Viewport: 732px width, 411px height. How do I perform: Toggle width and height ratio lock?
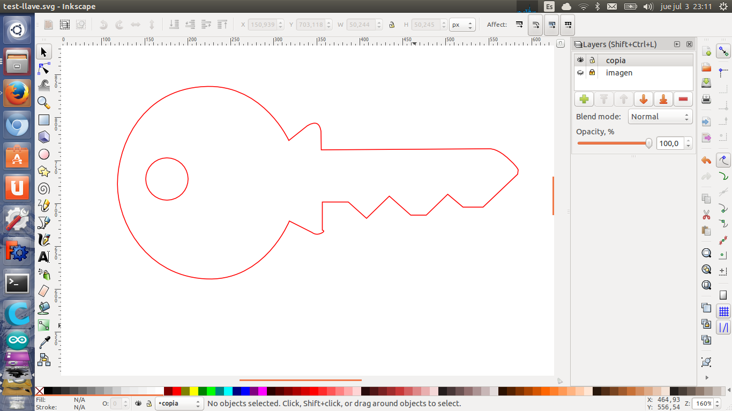coord(392,25)
